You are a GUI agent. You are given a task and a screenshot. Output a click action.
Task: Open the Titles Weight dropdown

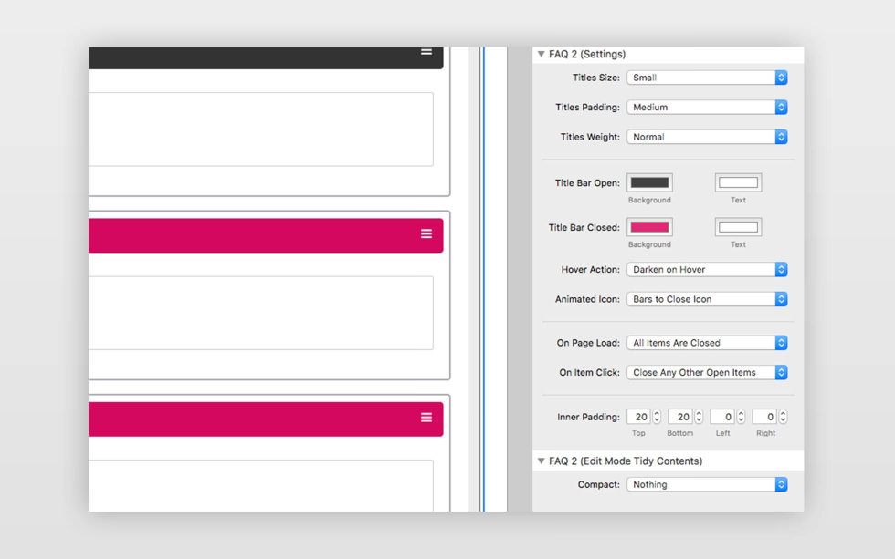tap(707, 137)
